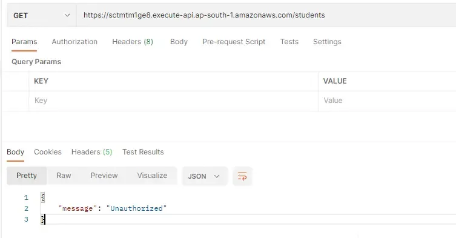Viewport: 456px width, 238px height.
Task: Open the Tests tab
Action: [289, 42]
